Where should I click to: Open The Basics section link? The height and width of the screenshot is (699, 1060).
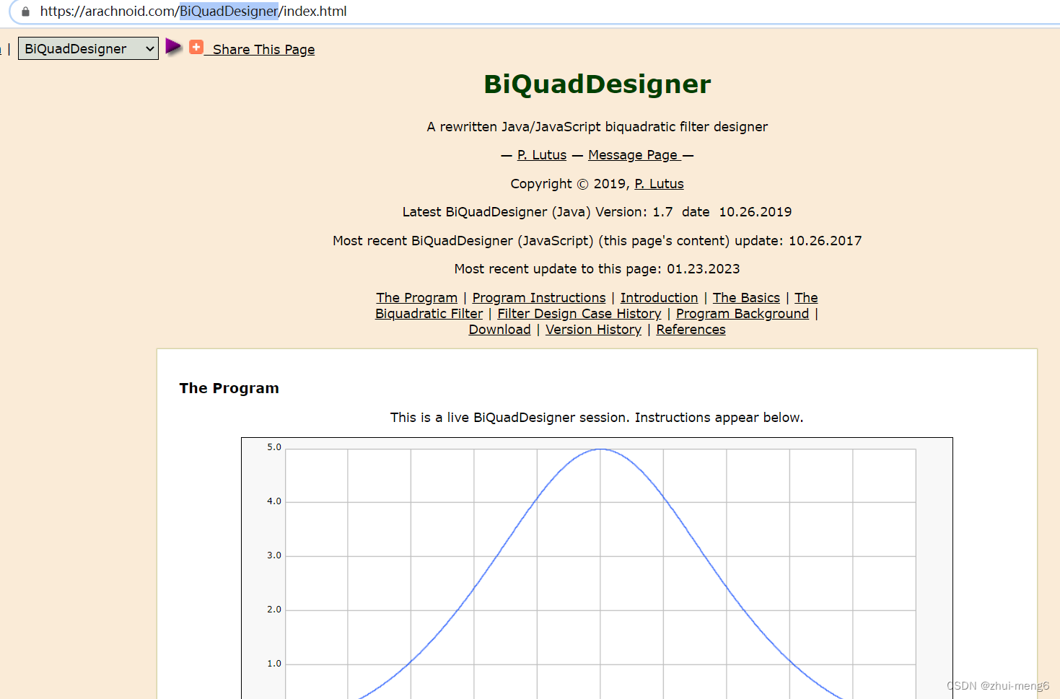click(746, 298)
